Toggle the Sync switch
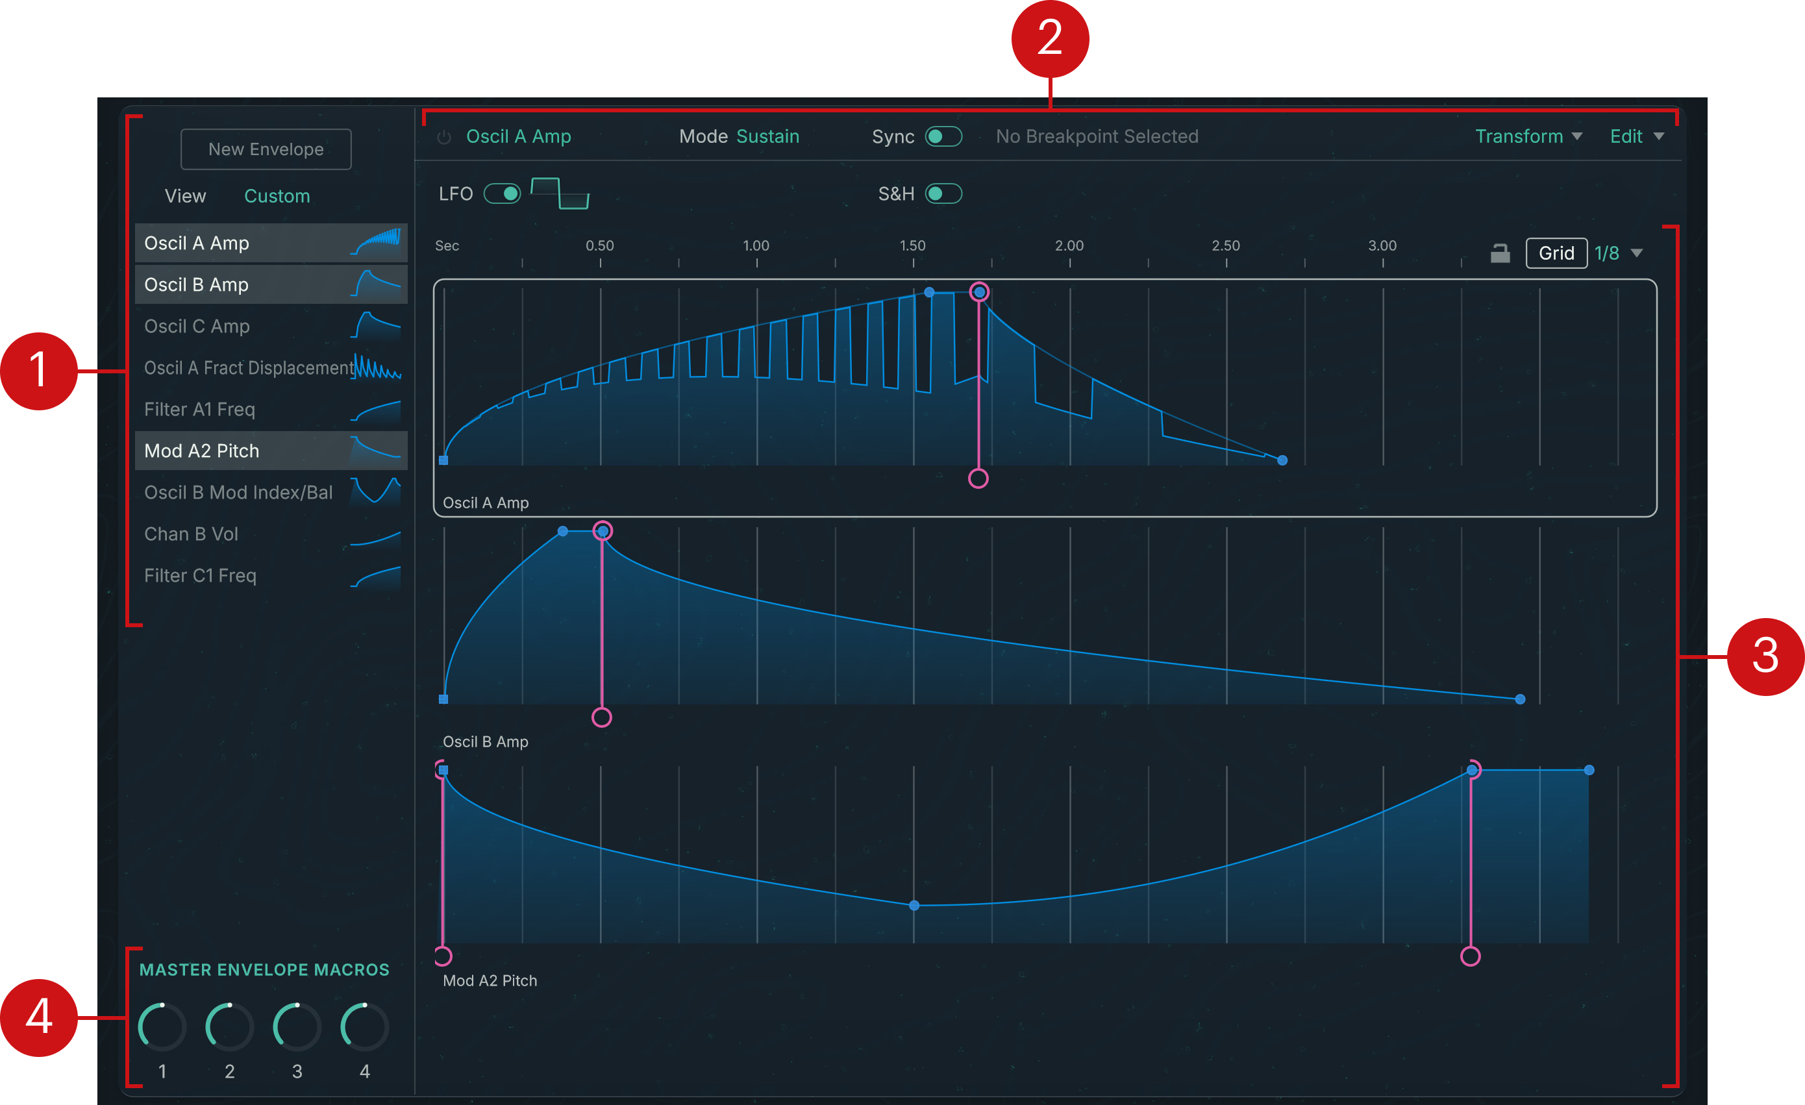The width and height of the screenshot is (1805, 1105). [x=943, y=137]
